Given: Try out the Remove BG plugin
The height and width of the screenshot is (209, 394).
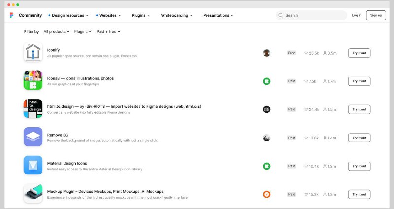Looking at the screenshot, I should pyautogui.click(x=360, y=138).
